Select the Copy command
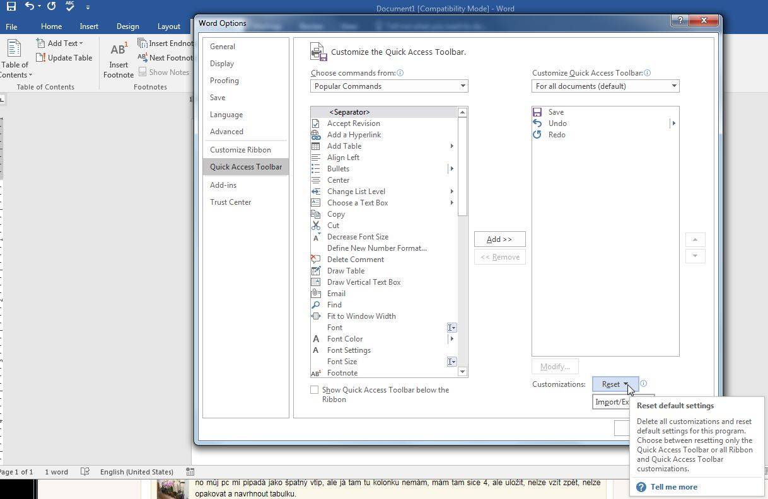The height and width of the screenshot is (499, 768). coord(384,214)
